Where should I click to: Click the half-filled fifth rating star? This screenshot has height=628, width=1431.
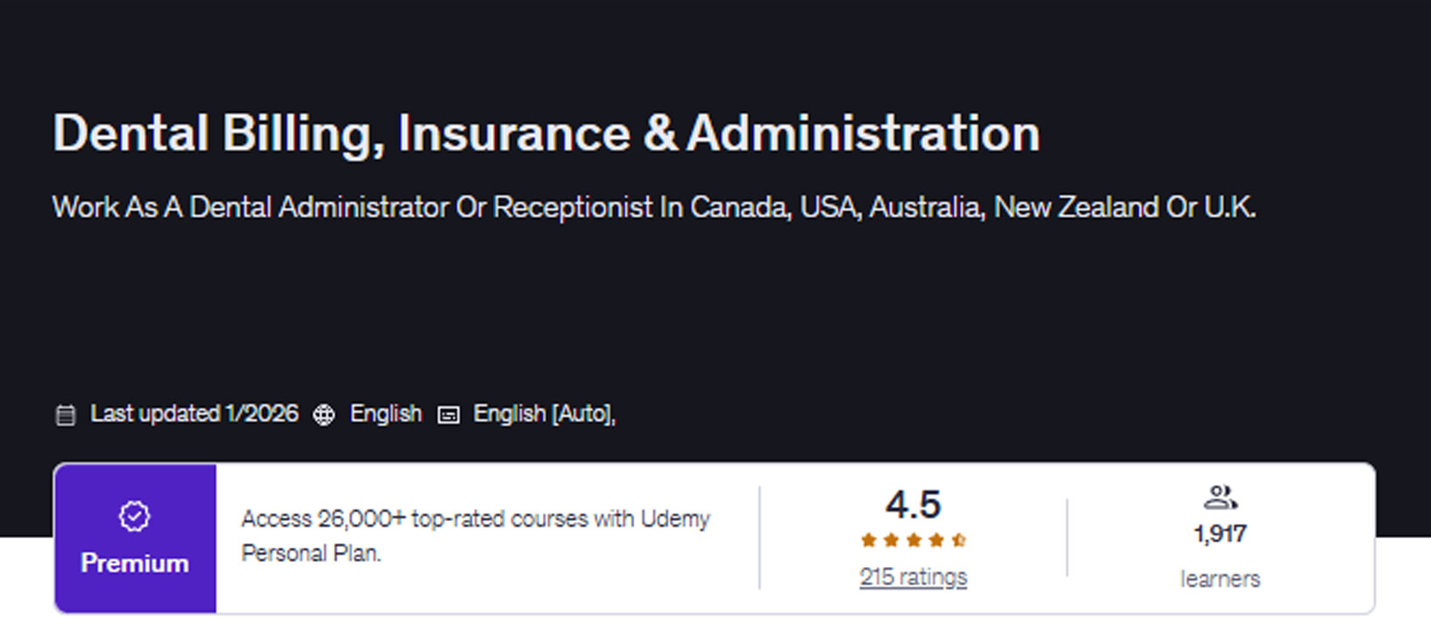click(x=959, y=540)
